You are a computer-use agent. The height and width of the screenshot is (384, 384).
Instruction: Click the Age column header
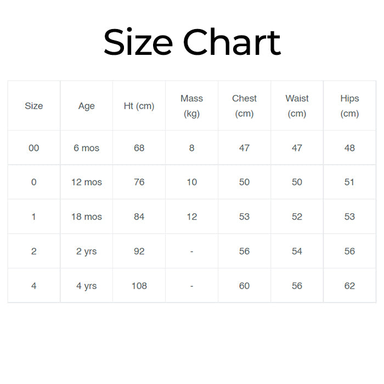coord(87,106)
